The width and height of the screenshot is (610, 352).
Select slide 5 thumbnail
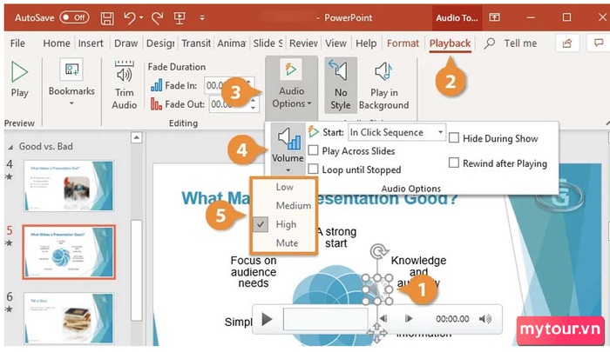(69, 252)
